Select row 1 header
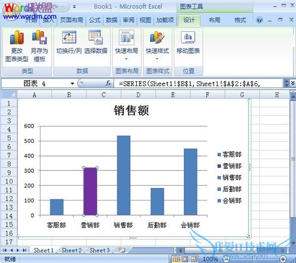Screen dimensions: 296x263 [x=9, y=103]
